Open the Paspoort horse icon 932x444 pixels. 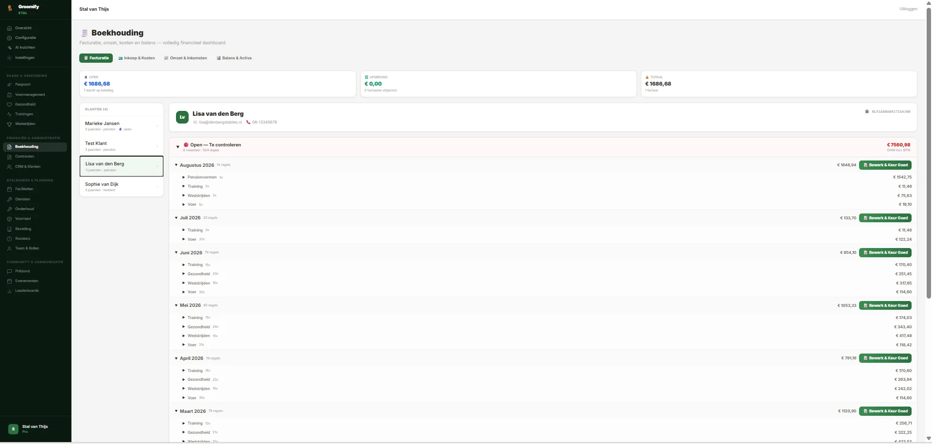(x=9, y=85)
